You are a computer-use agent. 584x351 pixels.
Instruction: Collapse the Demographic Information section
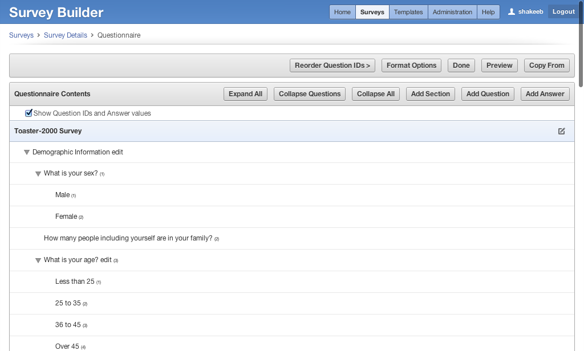coord(27,153)
